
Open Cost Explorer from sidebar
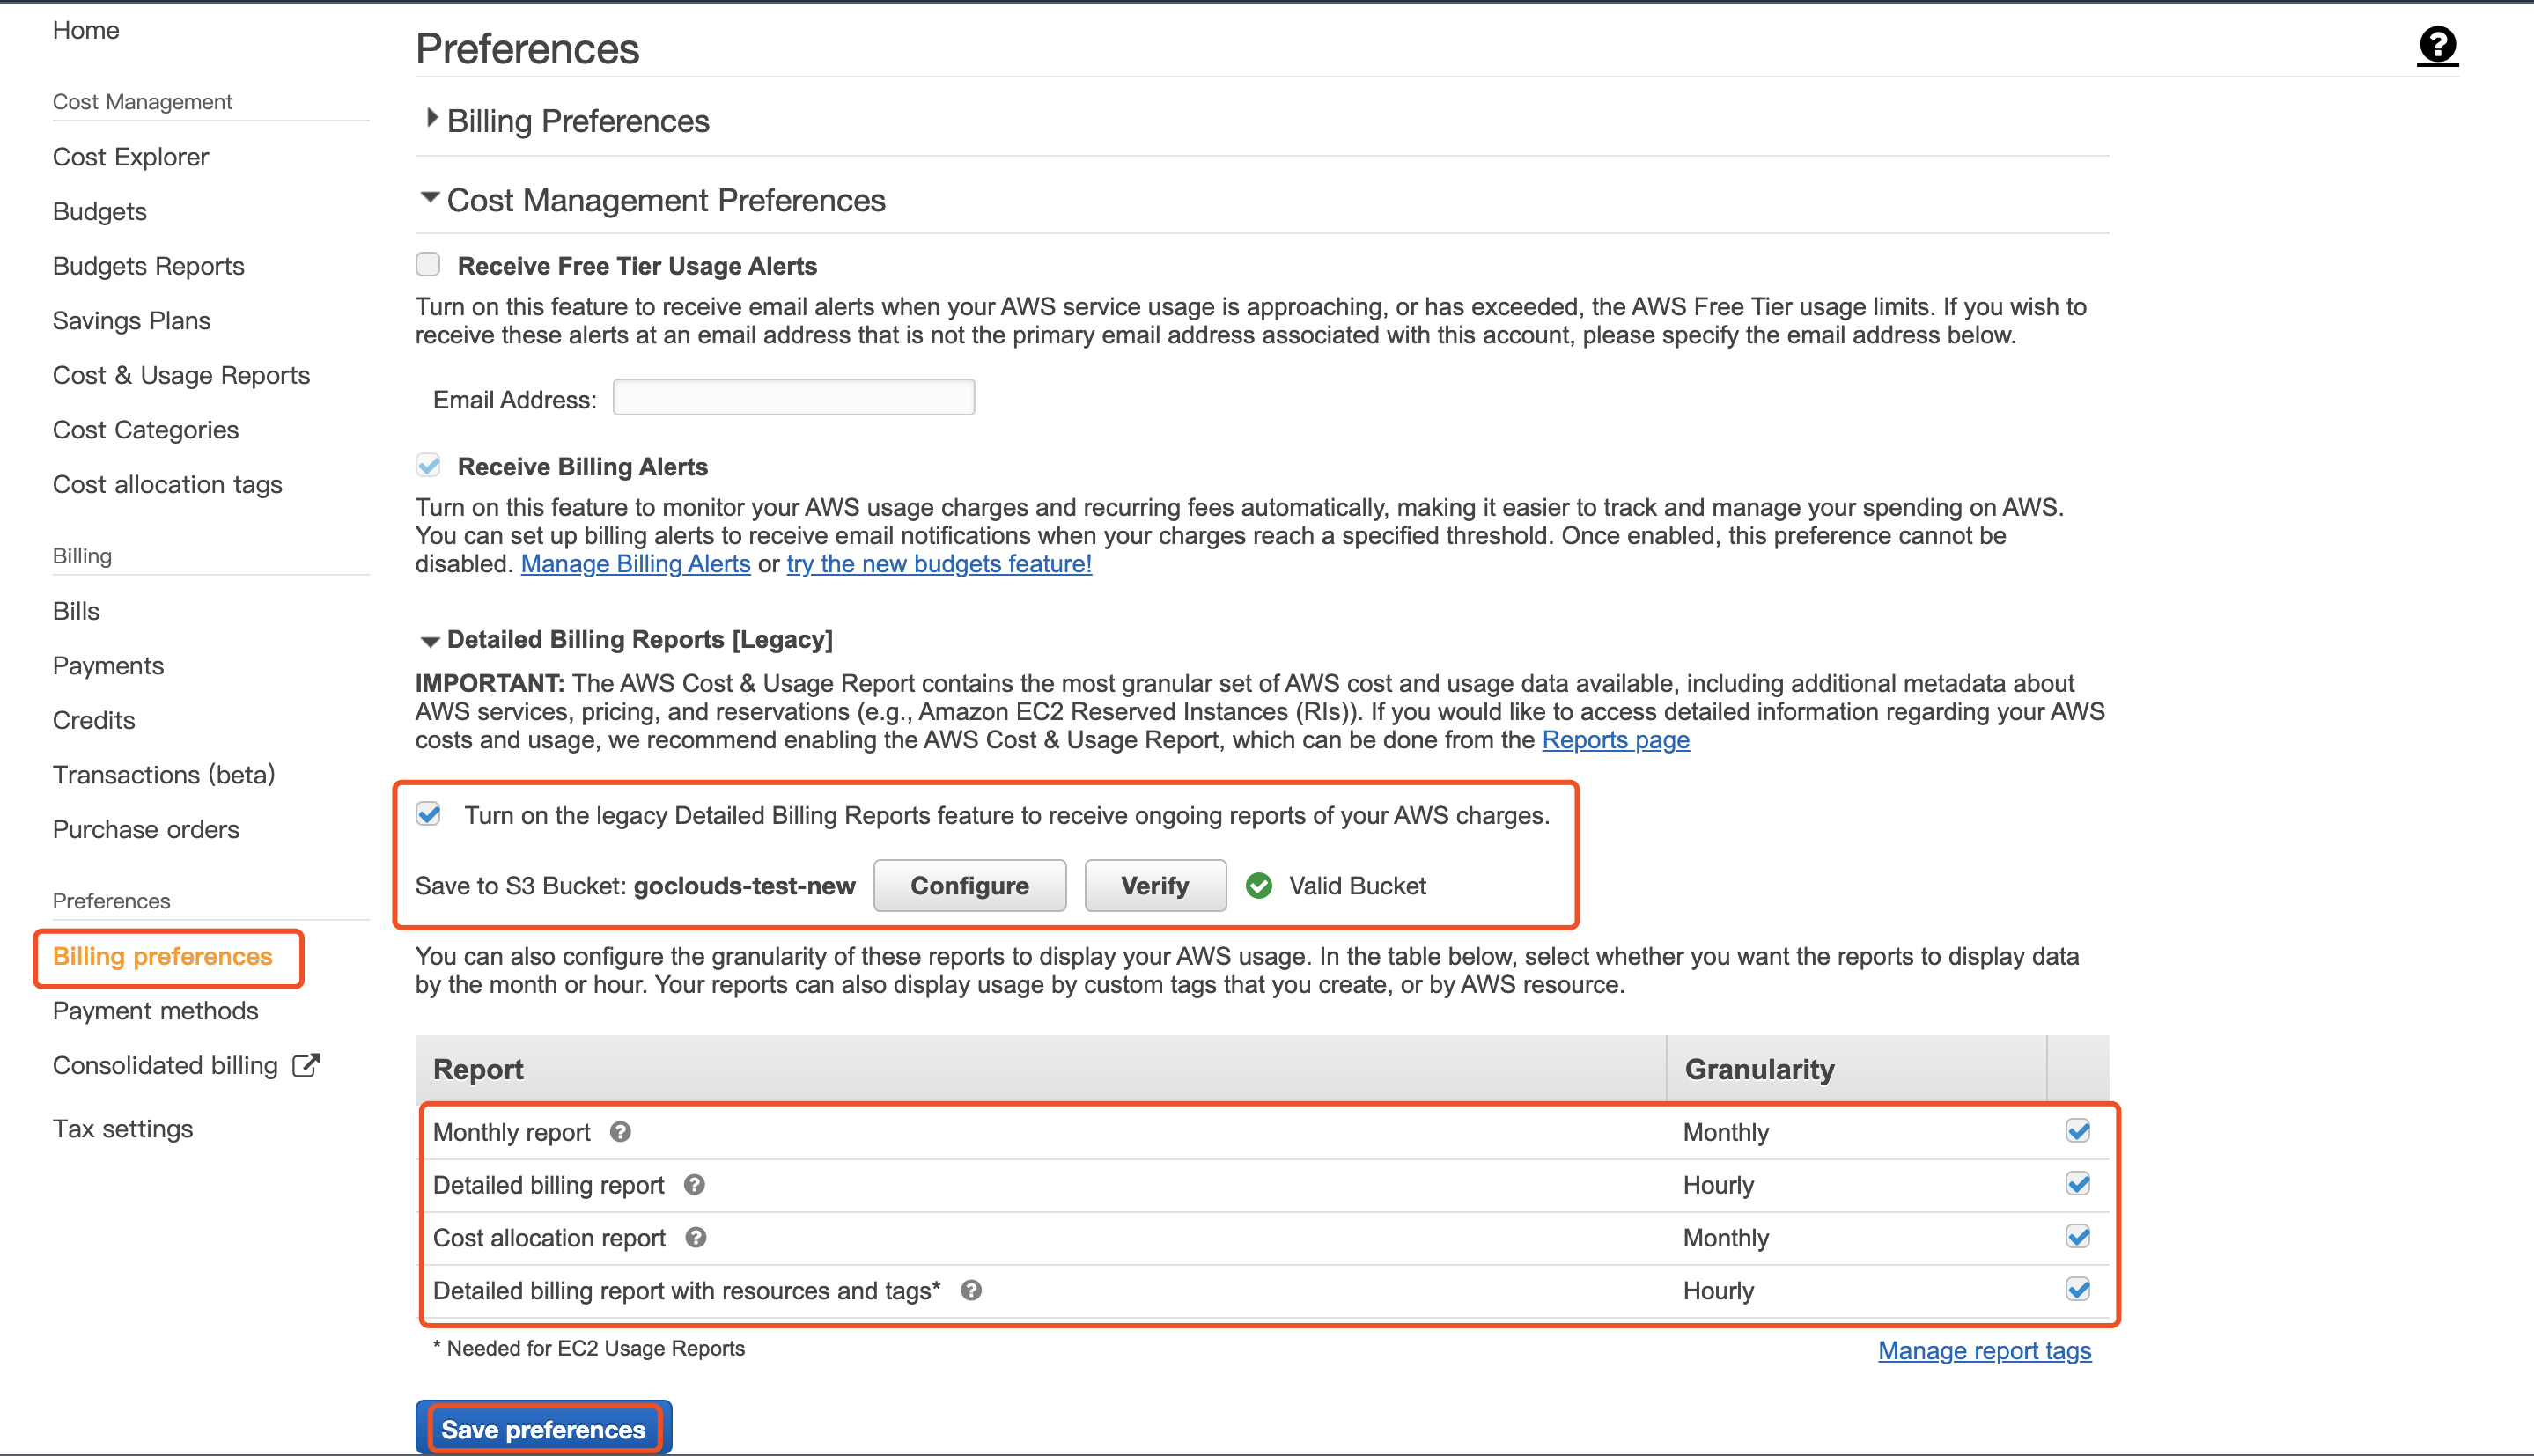point(131,157)
